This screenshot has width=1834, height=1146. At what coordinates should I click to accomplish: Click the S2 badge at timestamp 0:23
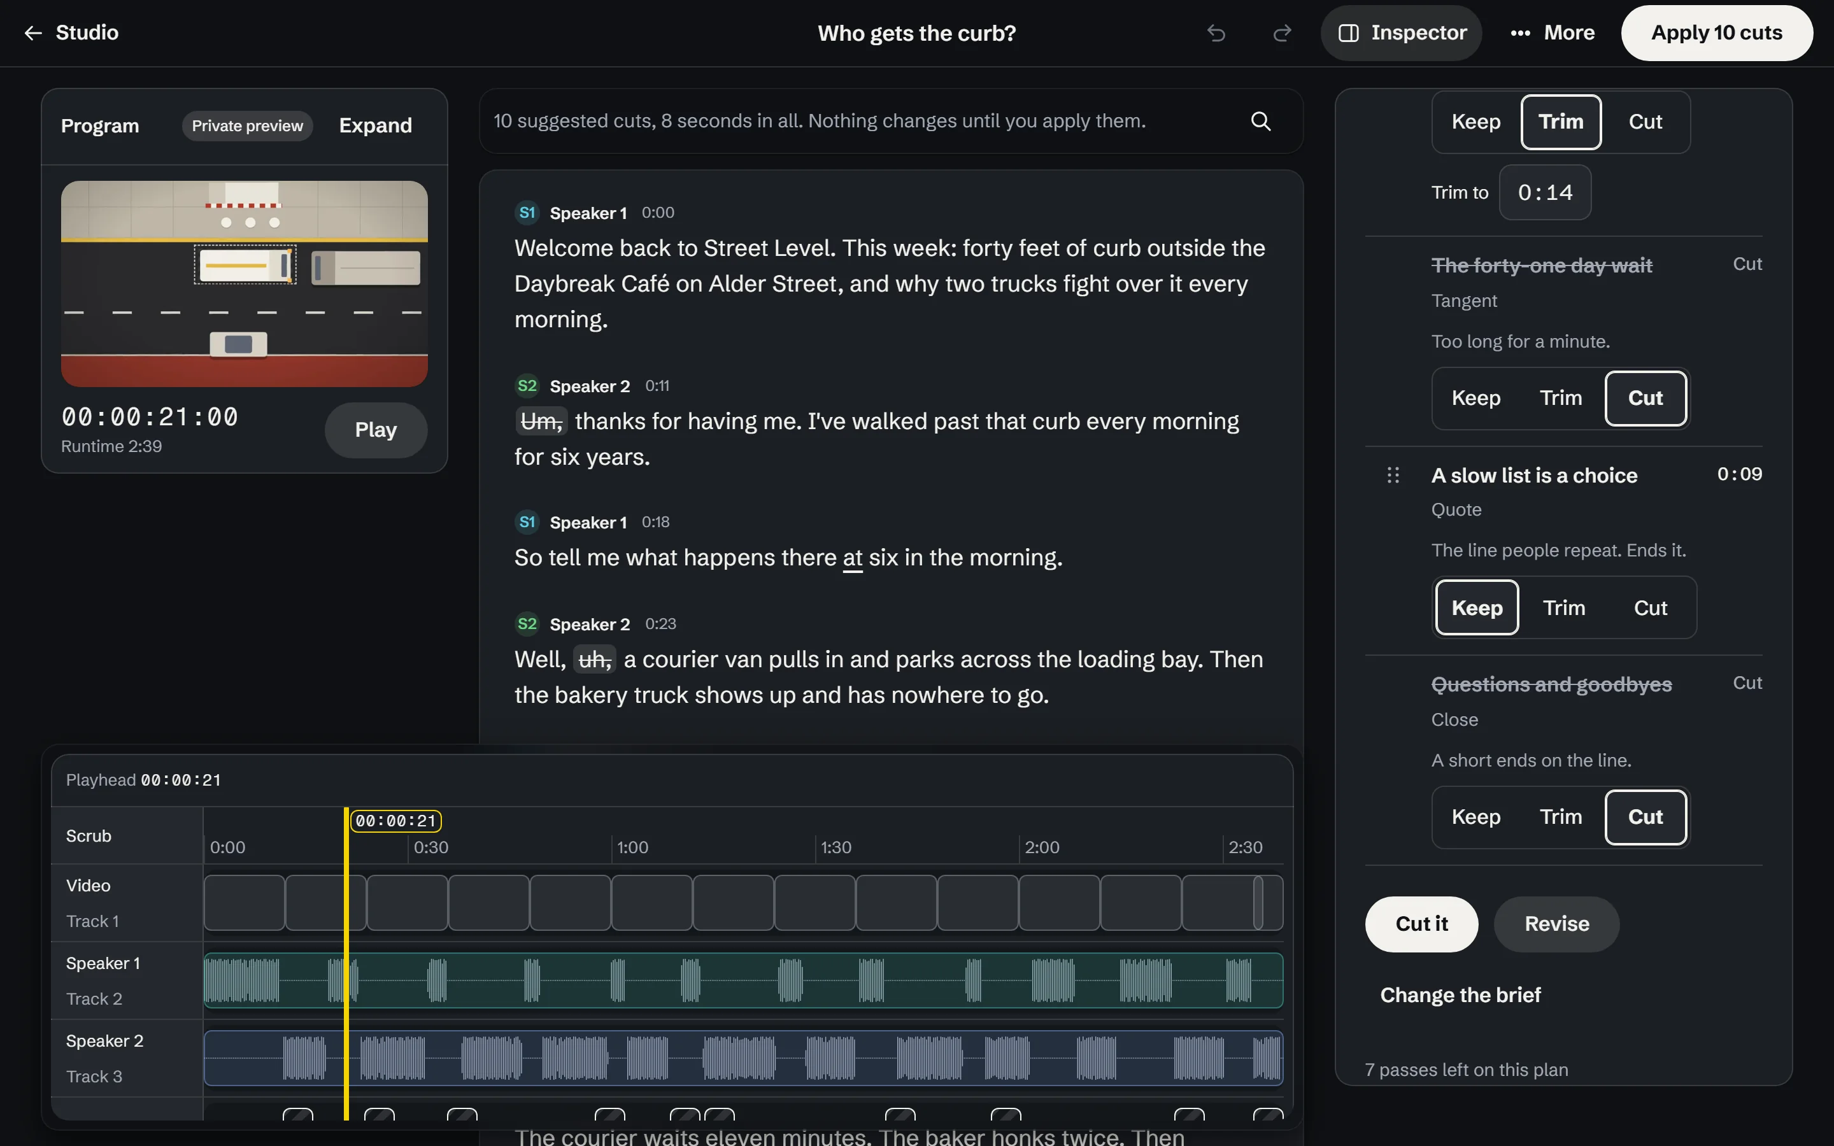[527, 624]
